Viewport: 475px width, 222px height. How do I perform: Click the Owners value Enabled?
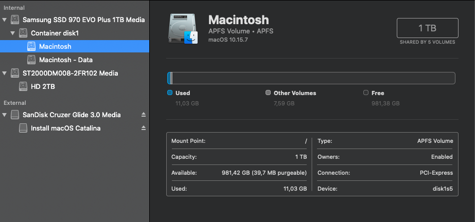tap(442, 157)
